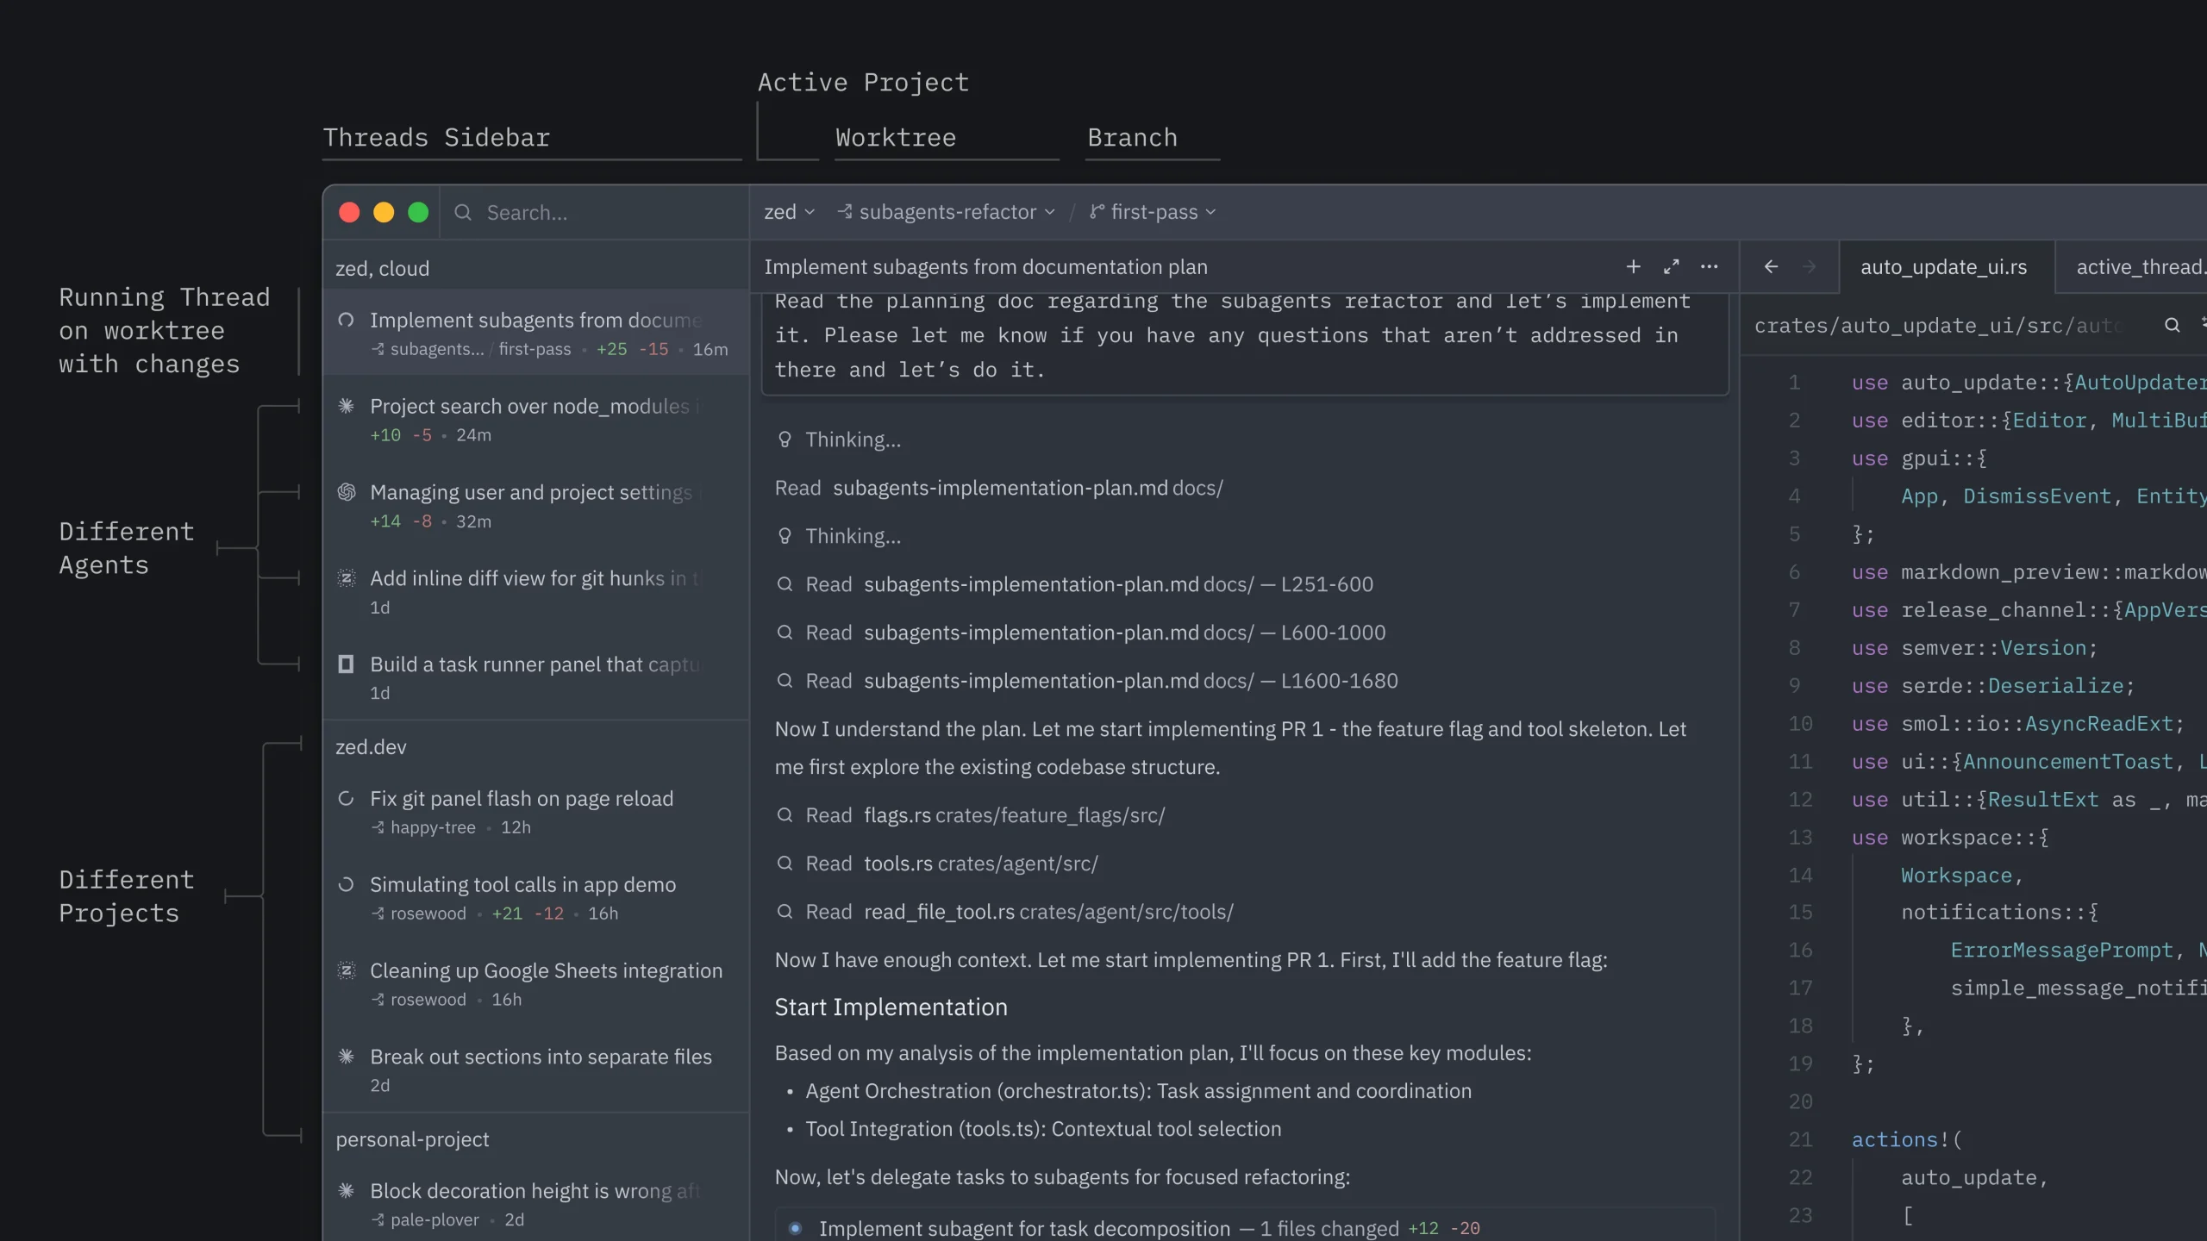Click the back navigation arrow in editor
2207x1241 pixels.
click(x=1771, y=267)
